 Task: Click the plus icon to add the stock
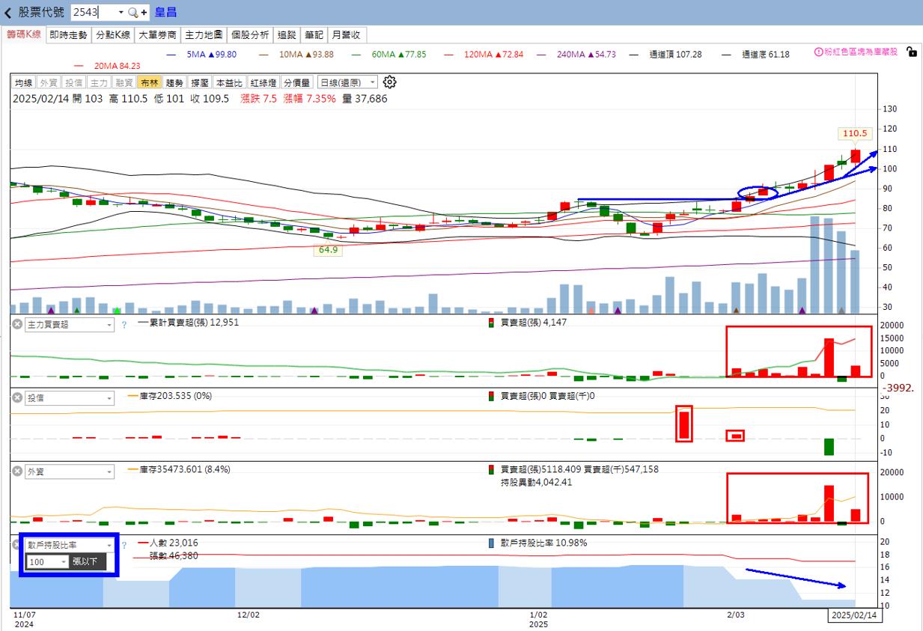coord(144,13)
